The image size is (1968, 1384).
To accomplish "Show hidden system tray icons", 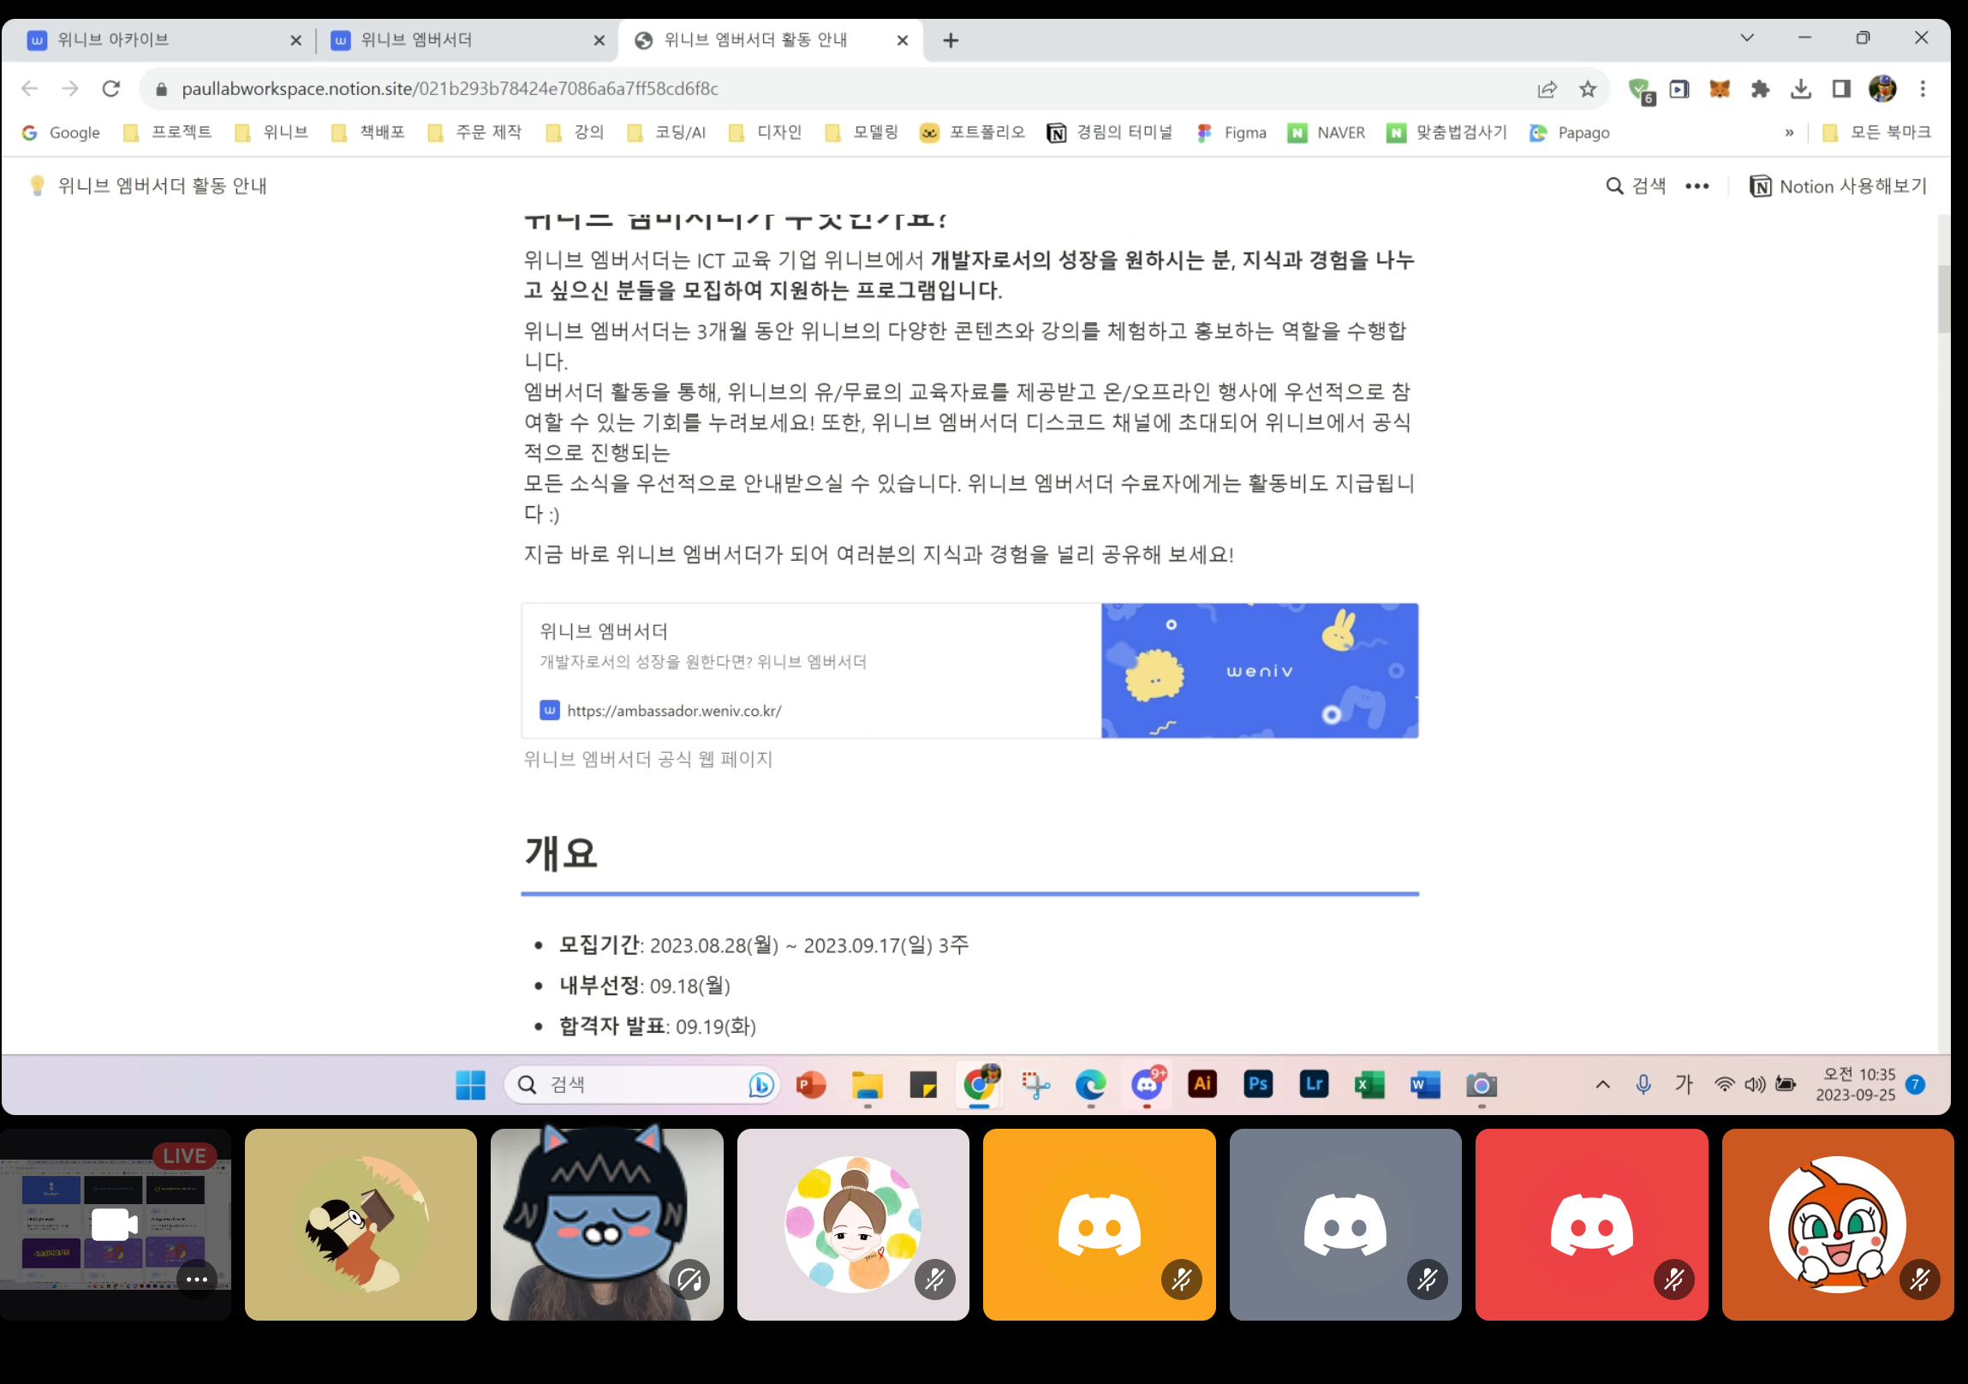I will tap(1602, 1085).
